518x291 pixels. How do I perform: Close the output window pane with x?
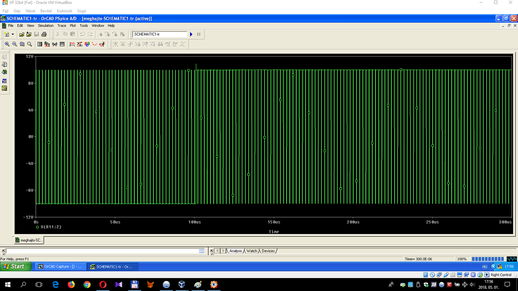click(3, 251)
